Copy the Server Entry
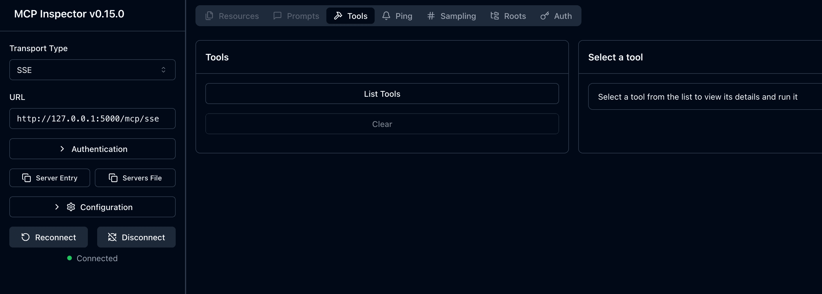 point(50,178)
